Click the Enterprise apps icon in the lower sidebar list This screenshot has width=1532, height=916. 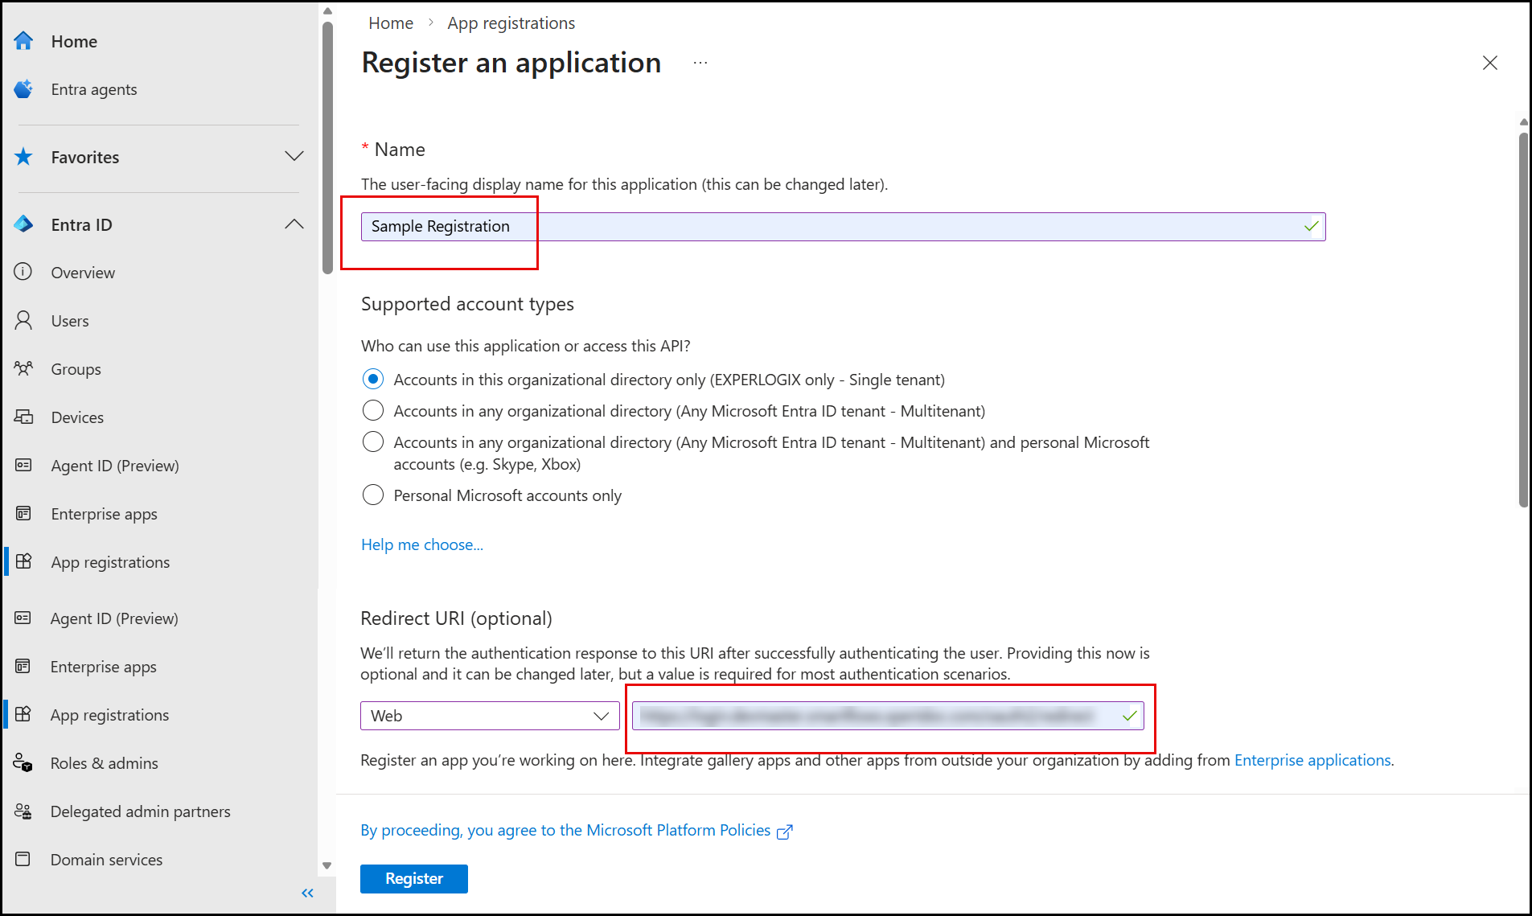pos(23,666)
